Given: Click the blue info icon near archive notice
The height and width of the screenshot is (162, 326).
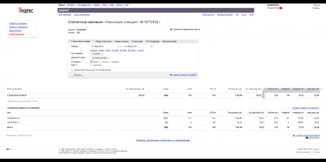Looking at the screenshot, I should pyautogui.click(x=171, y=29).
